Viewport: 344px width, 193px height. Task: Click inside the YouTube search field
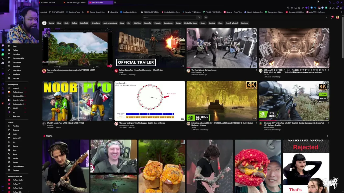tap(169, 17)
